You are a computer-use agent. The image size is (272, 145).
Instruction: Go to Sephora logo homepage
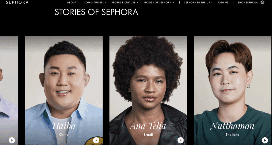tap(17, 2)
